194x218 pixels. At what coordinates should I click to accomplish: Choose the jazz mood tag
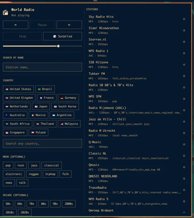[x=34, y=165]
